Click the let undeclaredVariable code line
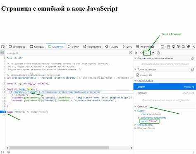Viewport: 196px width, 154px height. point(69,78)
